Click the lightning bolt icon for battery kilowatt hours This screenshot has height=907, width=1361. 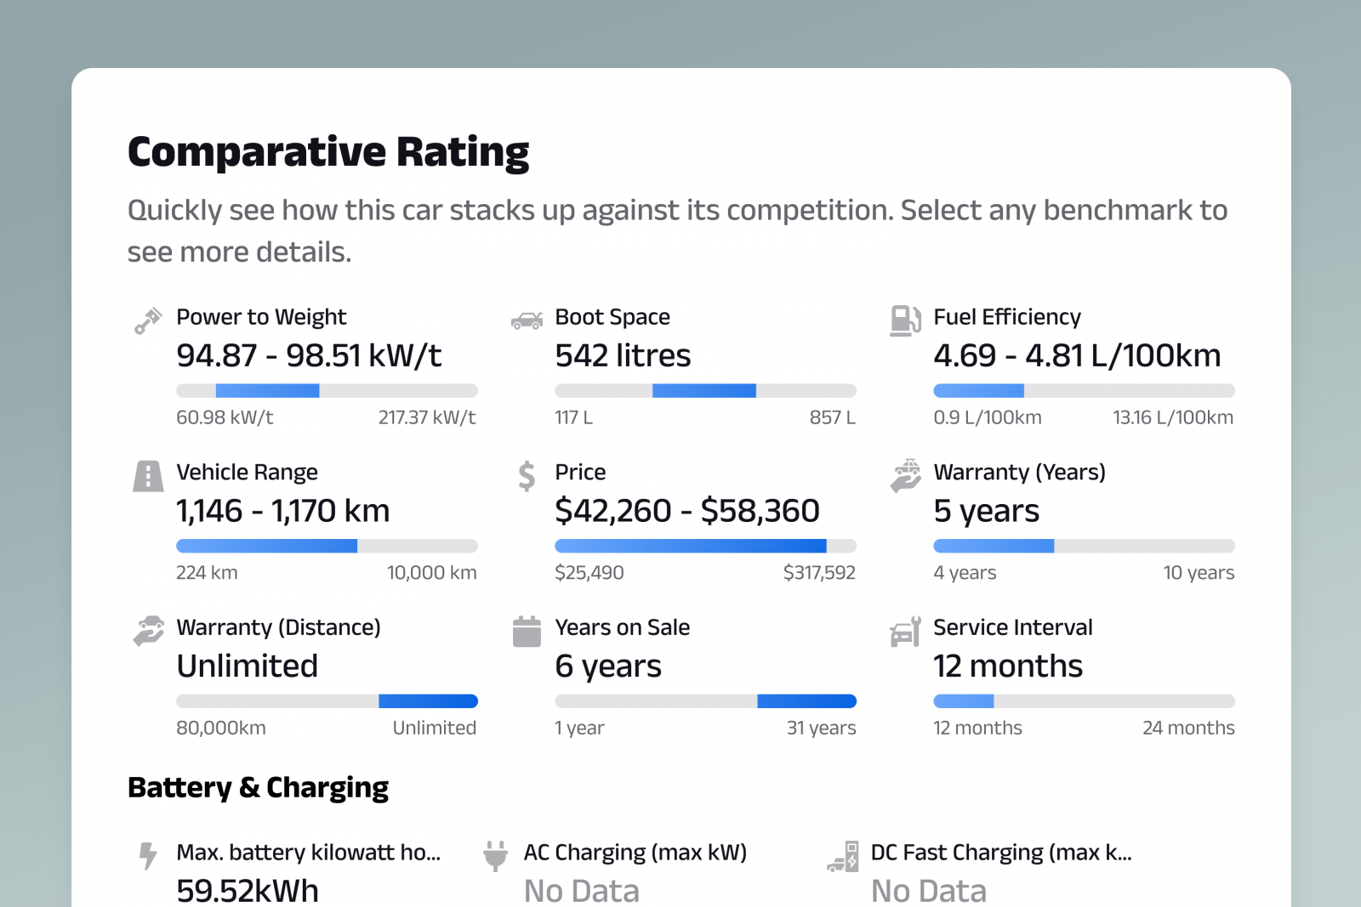click(146, 856)
